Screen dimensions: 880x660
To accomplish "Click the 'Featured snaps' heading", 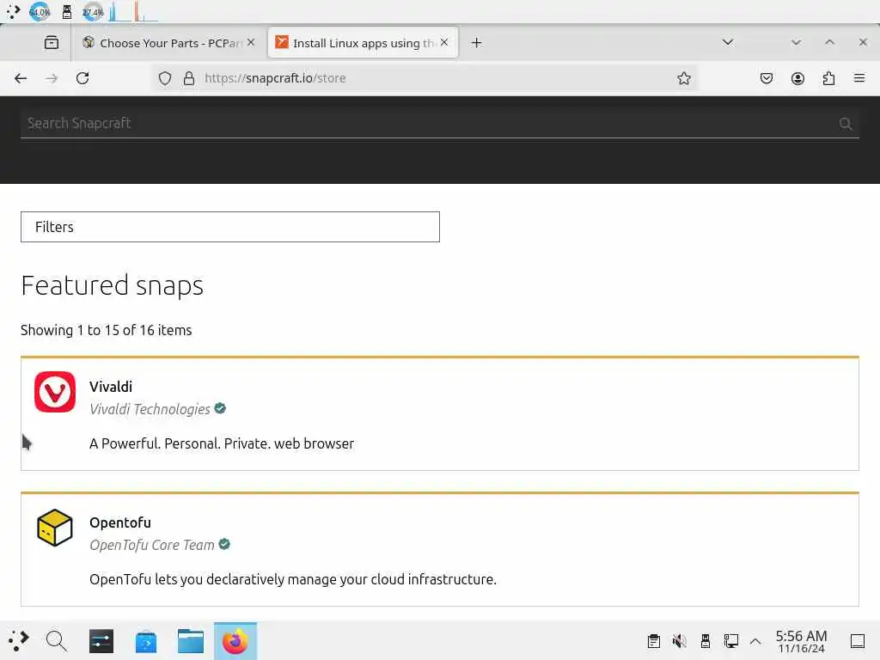I will coord(113,285).
